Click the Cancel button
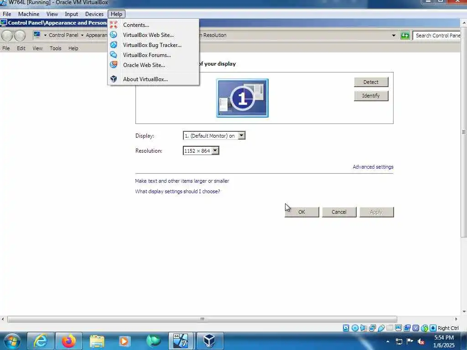 pyautogui.click(x=339, y=212)
